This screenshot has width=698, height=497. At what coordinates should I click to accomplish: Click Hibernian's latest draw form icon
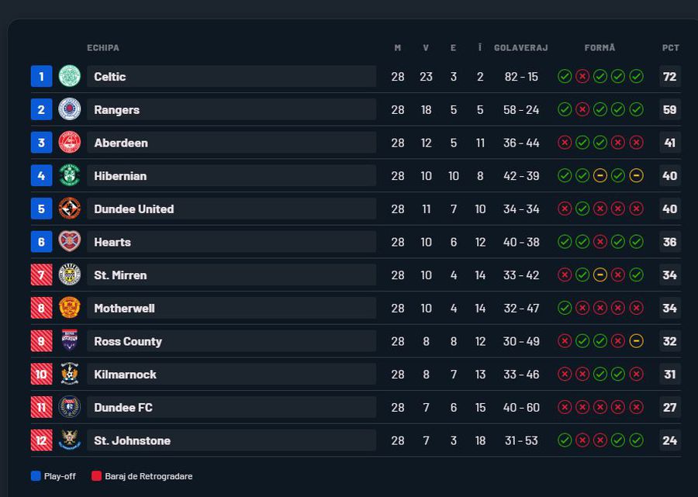point(636,176)
